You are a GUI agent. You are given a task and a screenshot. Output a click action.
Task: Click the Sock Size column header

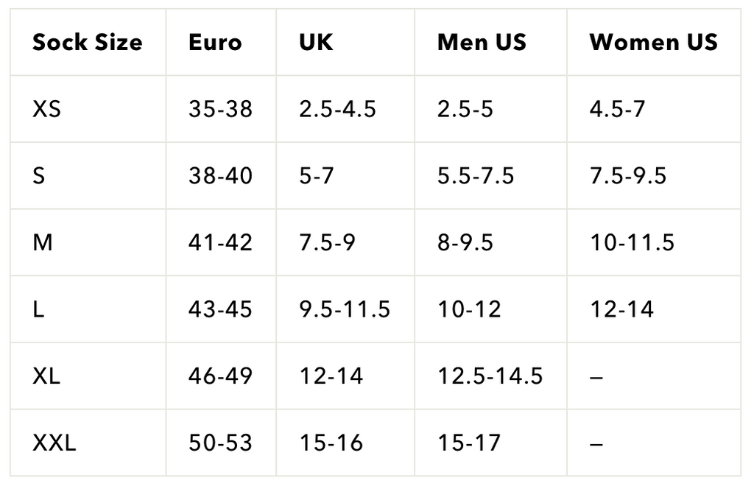87,43
